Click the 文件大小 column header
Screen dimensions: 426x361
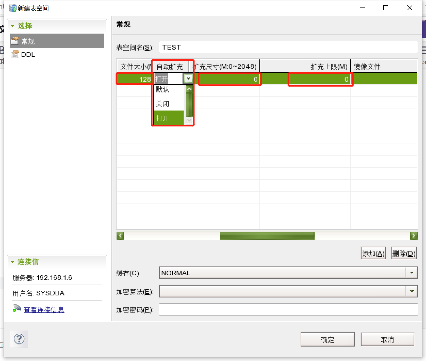coord(135,67)
